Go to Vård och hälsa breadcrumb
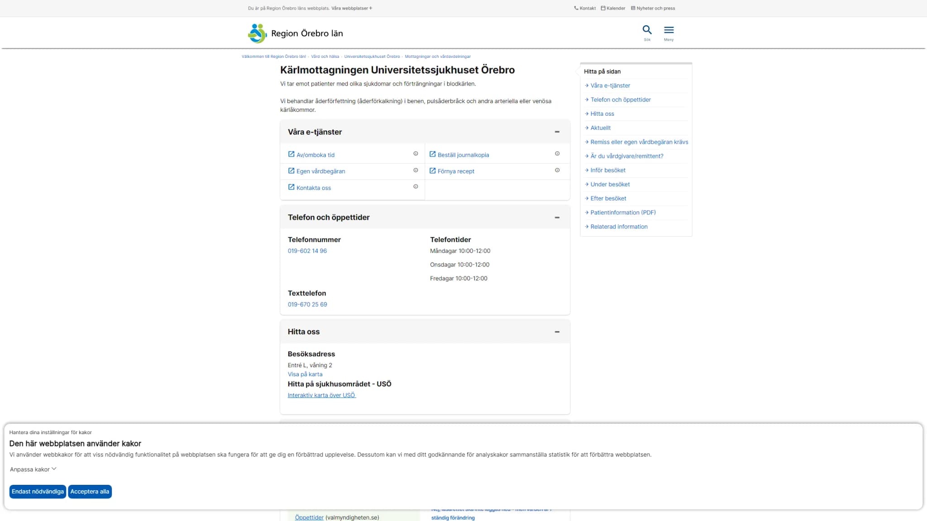This screenshot has height=521, width=927. [x=325, y=57]
